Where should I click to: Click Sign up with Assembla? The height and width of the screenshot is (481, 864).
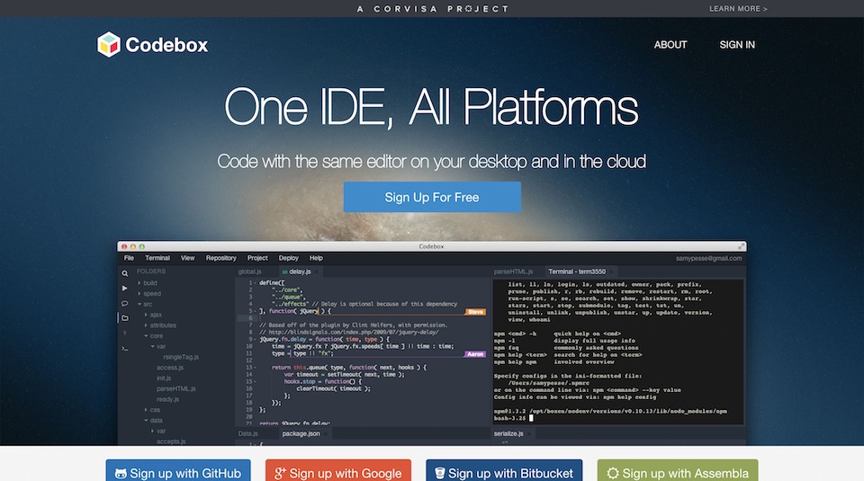pos(678,472)
